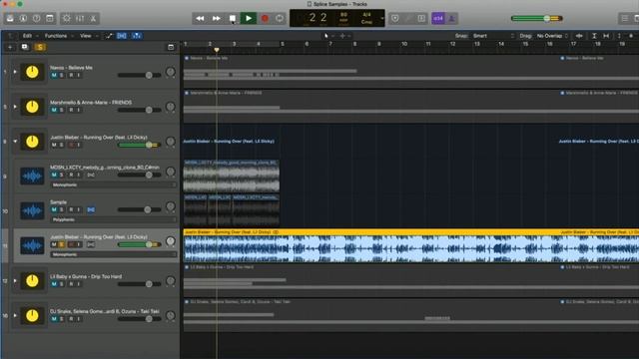Open the Inspector icon in control bar
The height and width of the screenshot is (359, 639).
pyautogui.click(x=23, y=18)
